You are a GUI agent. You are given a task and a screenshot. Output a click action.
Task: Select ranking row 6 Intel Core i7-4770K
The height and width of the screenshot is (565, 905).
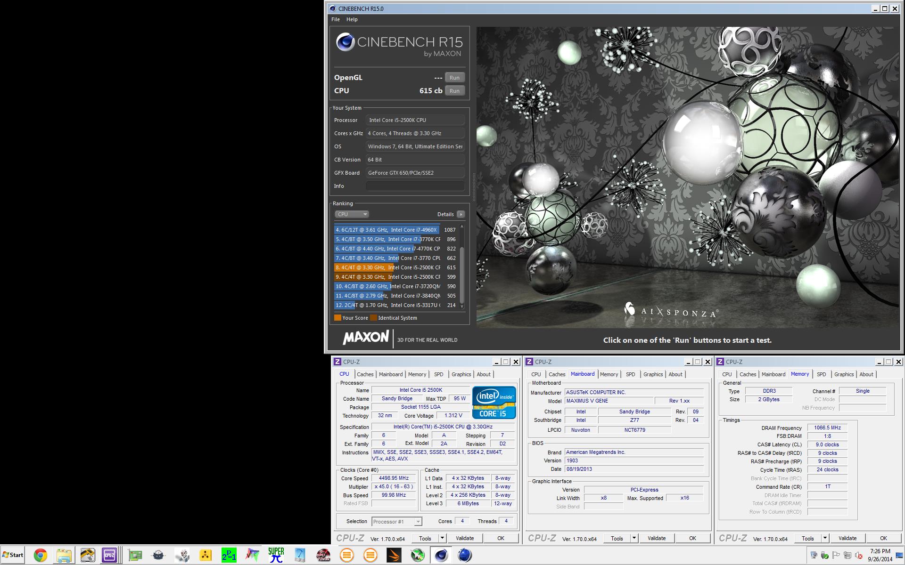pos(395,249)
